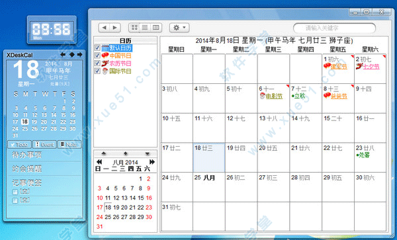Select the 农历节日 list entry
Screen dimensions: 397x240
coord(120,63)
